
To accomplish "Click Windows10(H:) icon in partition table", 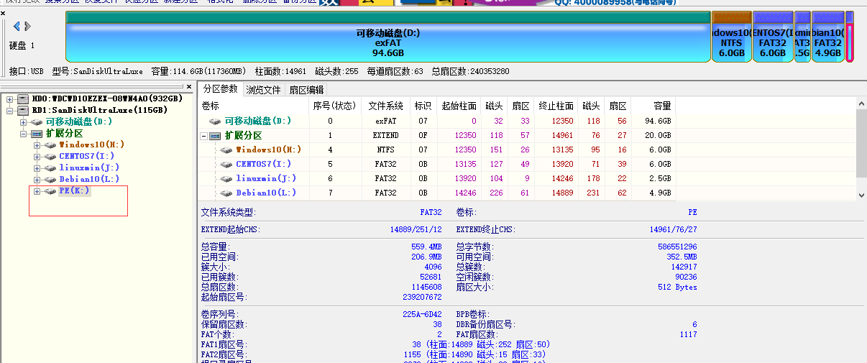I will coord(226,150).
